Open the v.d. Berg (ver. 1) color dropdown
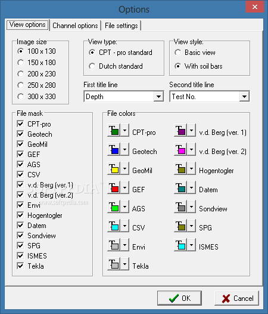 point(191,130)
